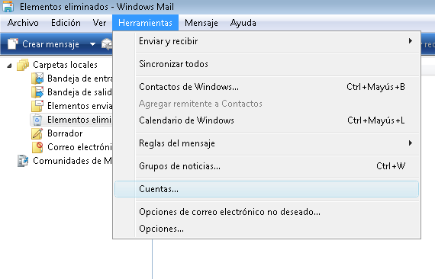
Task: Expand the Reglas del mensaje submenu arrow
Action: [411, 143]
